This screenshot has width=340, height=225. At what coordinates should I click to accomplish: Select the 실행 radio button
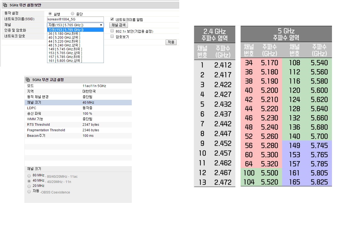click(50, 14)
